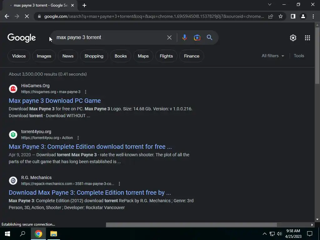Click the address bar URL
The image size is (320, 240).
coord(154,16)
